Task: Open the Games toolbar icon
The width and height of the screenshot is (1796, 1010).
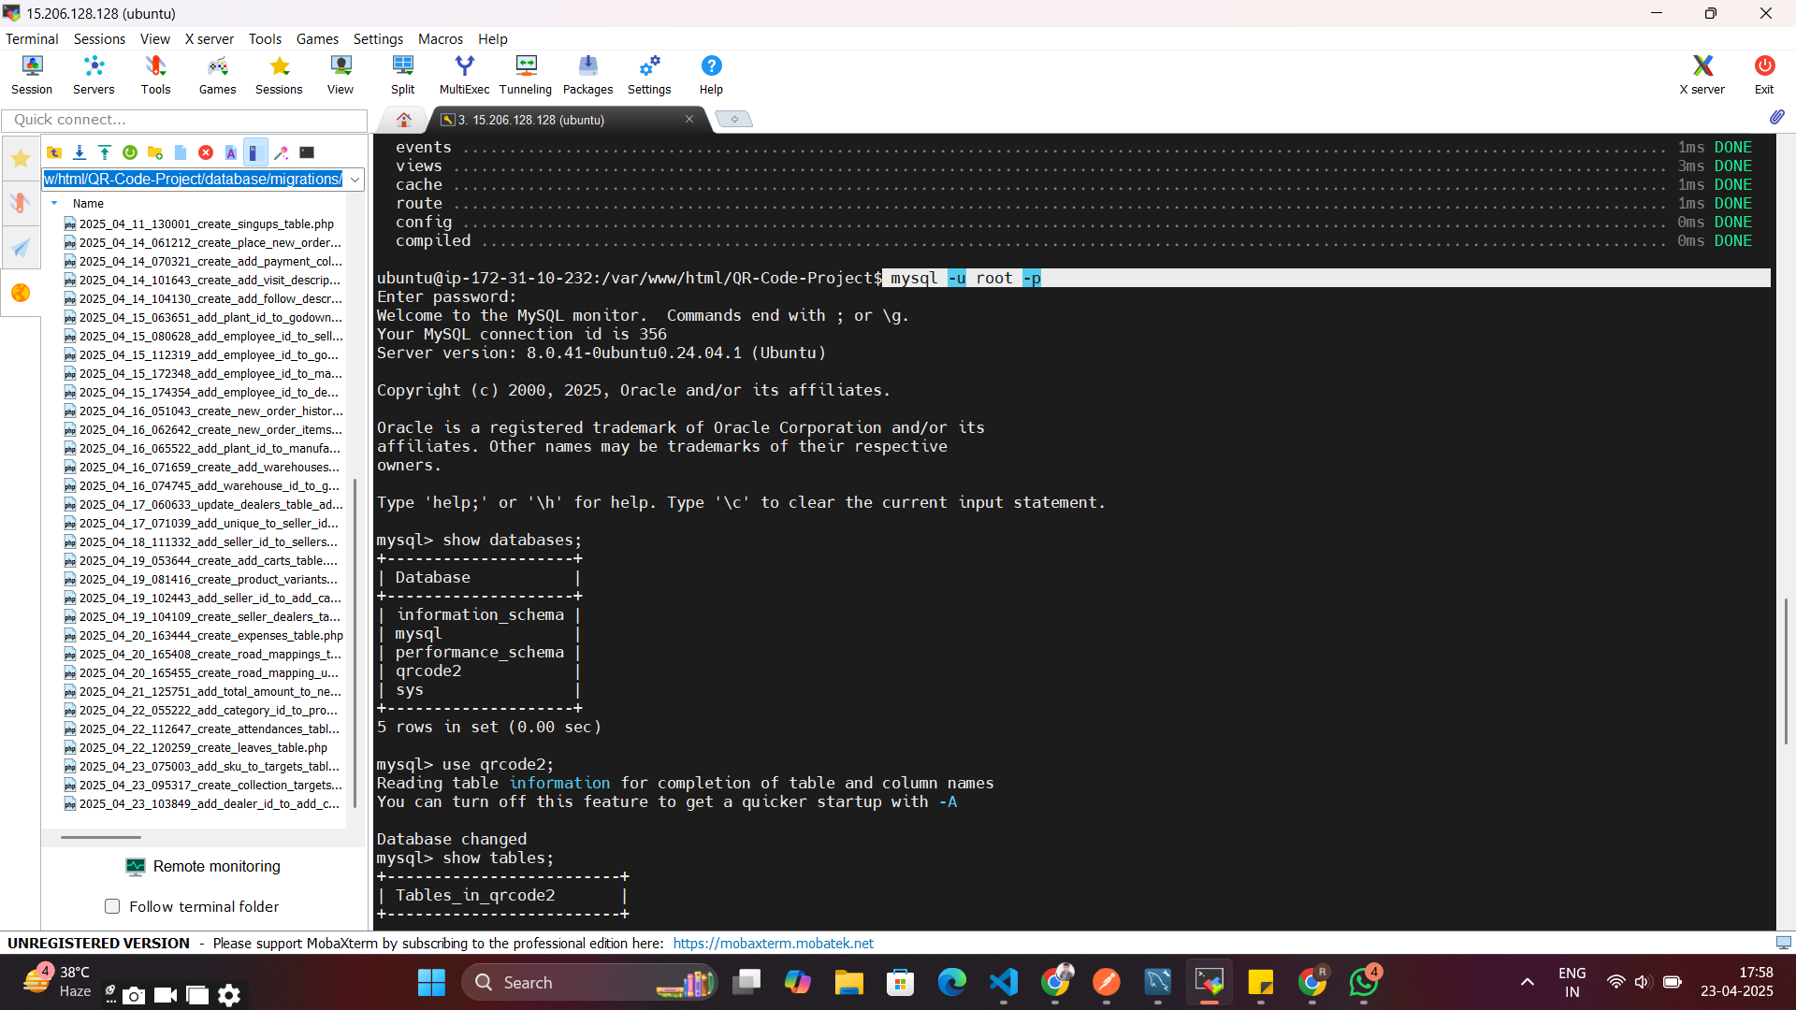Action: pyautogui.click(x=217, y=75)
